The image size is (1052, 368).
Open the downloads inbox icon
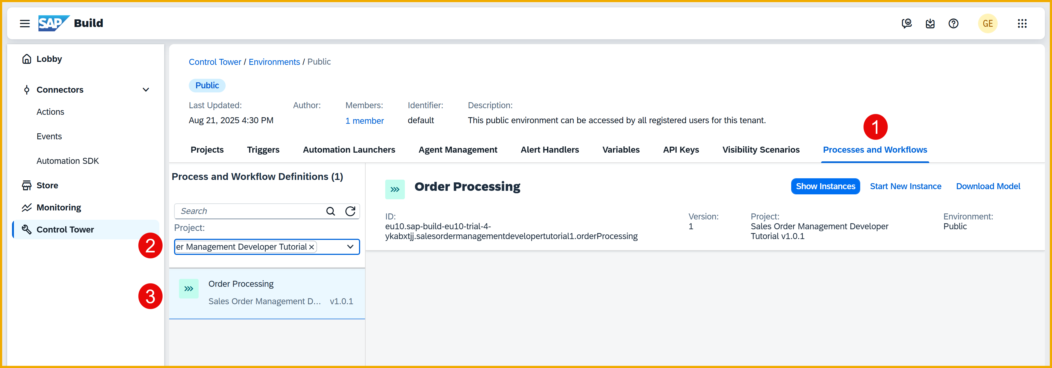pyautogui.click(x=930, y=23)
